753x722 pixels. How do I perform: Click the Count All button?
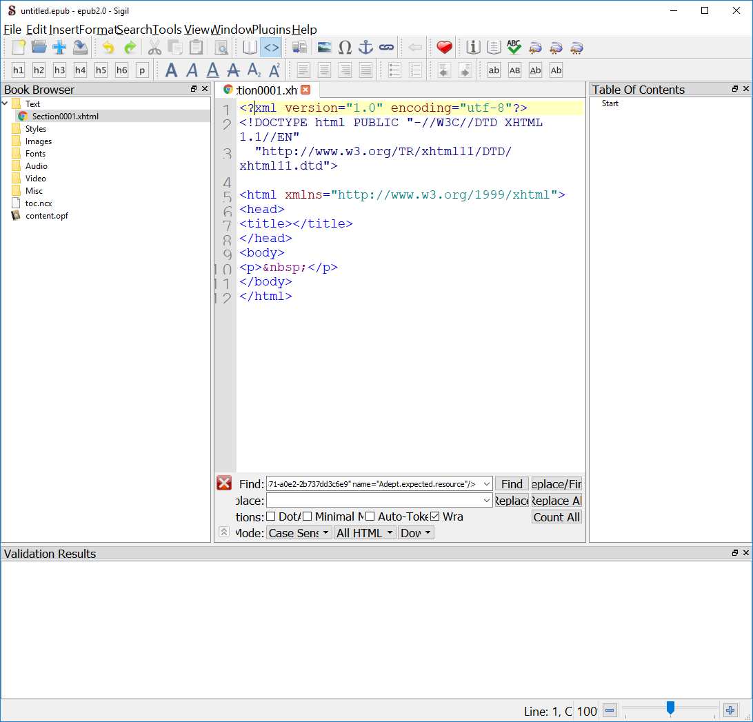click(556, 517)
